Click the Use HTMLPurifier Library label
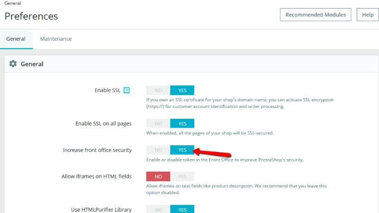This screenshot has width=379, height=213. (x=101, y=210)
